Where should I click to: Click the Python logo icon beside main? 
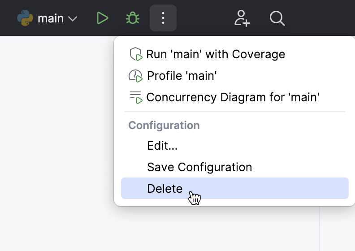click(25, 18)
